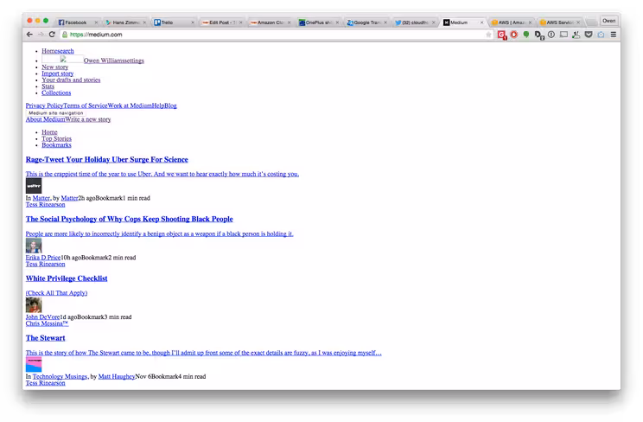The height and width of the screenshot is (422, 643).
Task: Click the Matter publication logo thumbnail
Action: (34, 186)
